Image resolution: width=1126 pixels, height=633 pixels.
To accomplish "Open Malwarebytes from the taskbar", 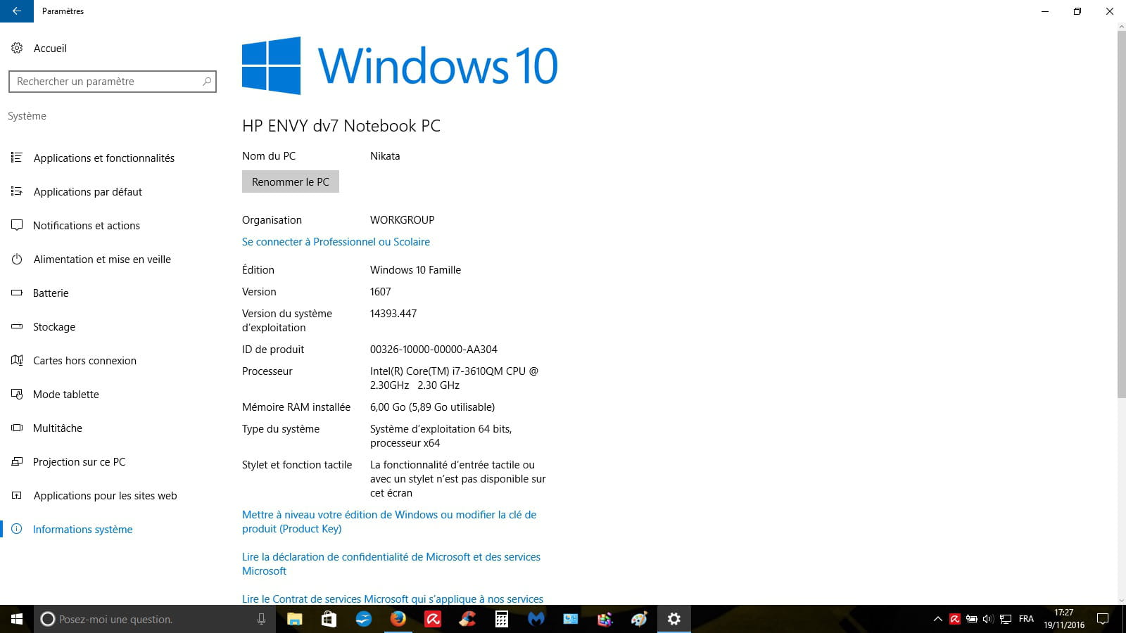I will [x=536, y=619].
